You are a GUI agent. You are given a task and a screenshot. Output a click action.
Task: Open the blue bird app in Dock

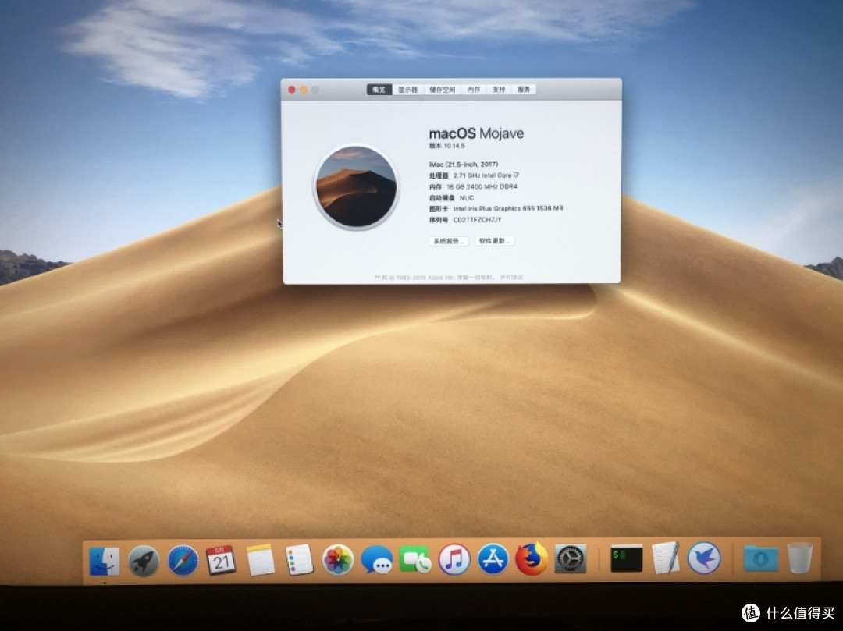[704, 558]
